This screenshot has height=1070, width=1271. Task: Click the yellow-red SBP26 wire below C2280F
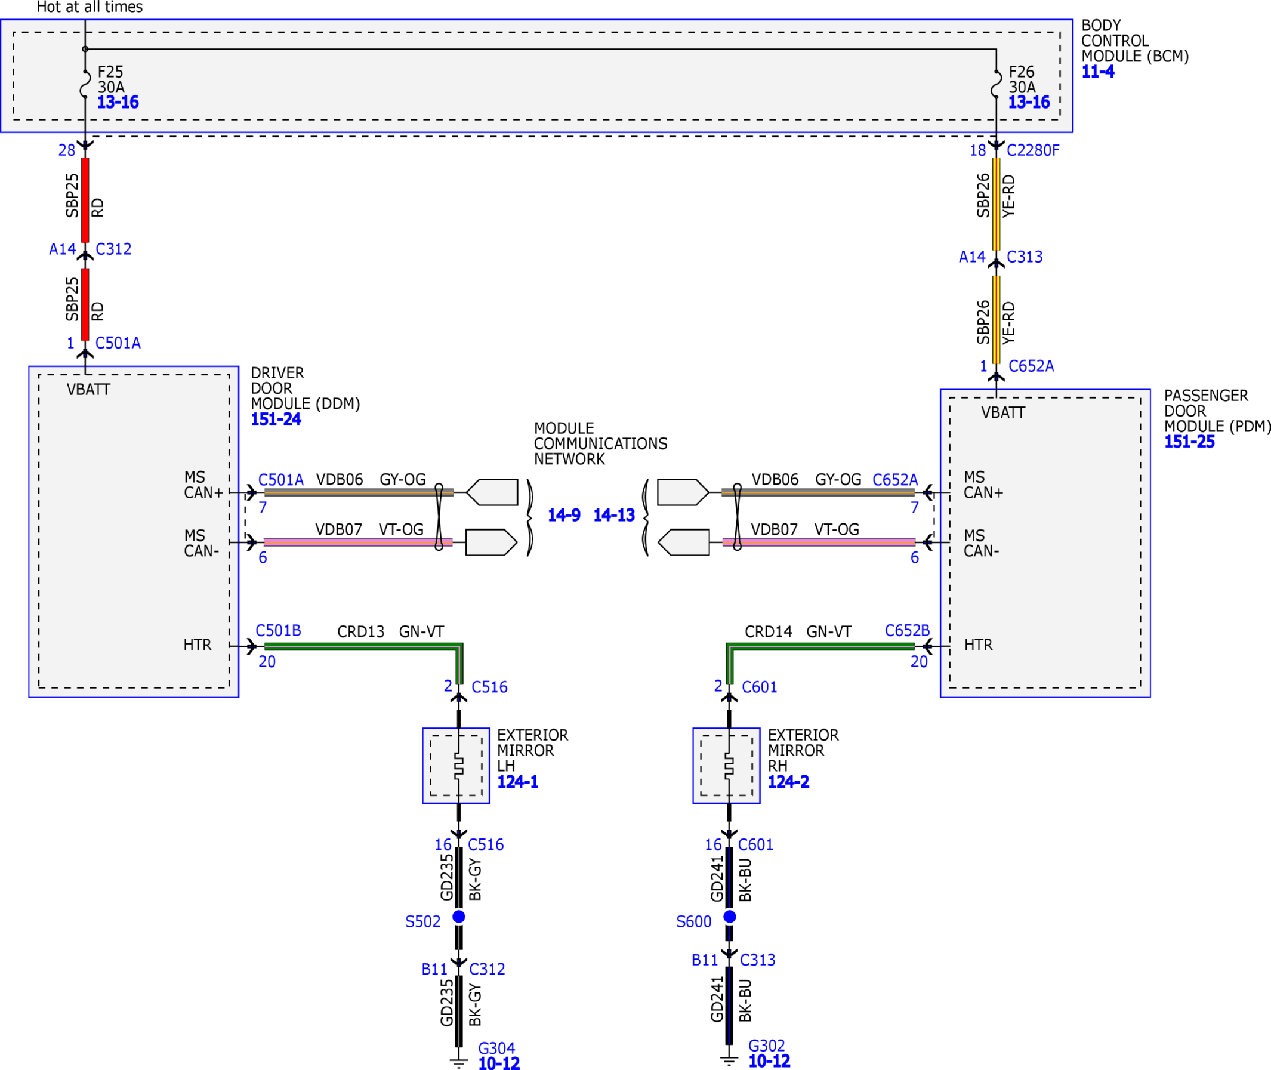pyautogui.click(x=997, y=205)
